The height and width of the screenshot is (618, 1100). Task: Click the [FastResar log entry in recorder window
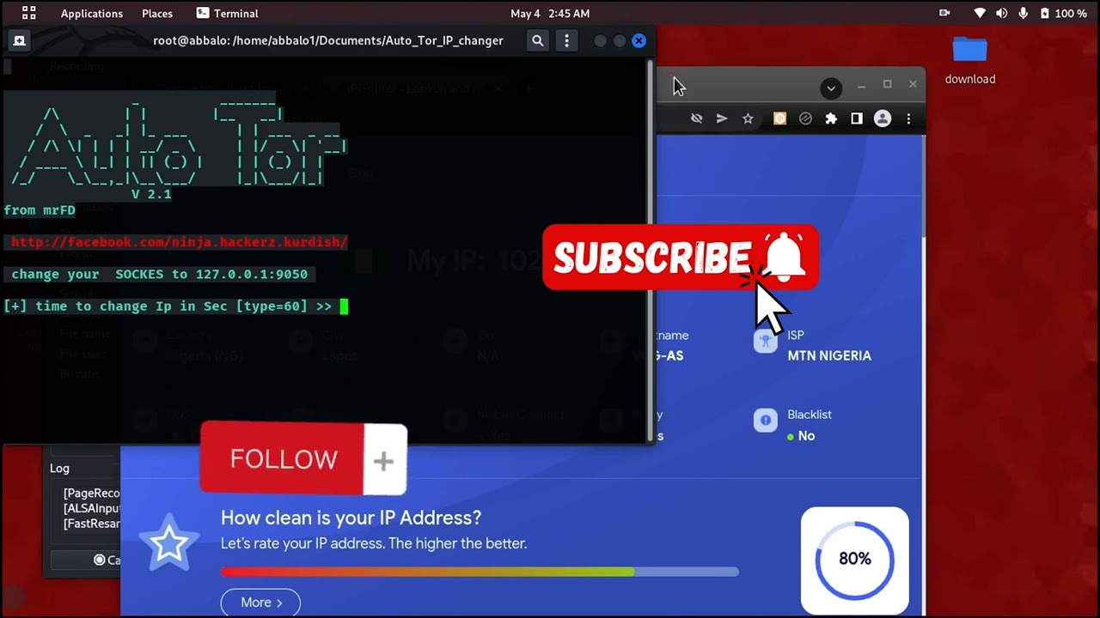click(91, 524)
